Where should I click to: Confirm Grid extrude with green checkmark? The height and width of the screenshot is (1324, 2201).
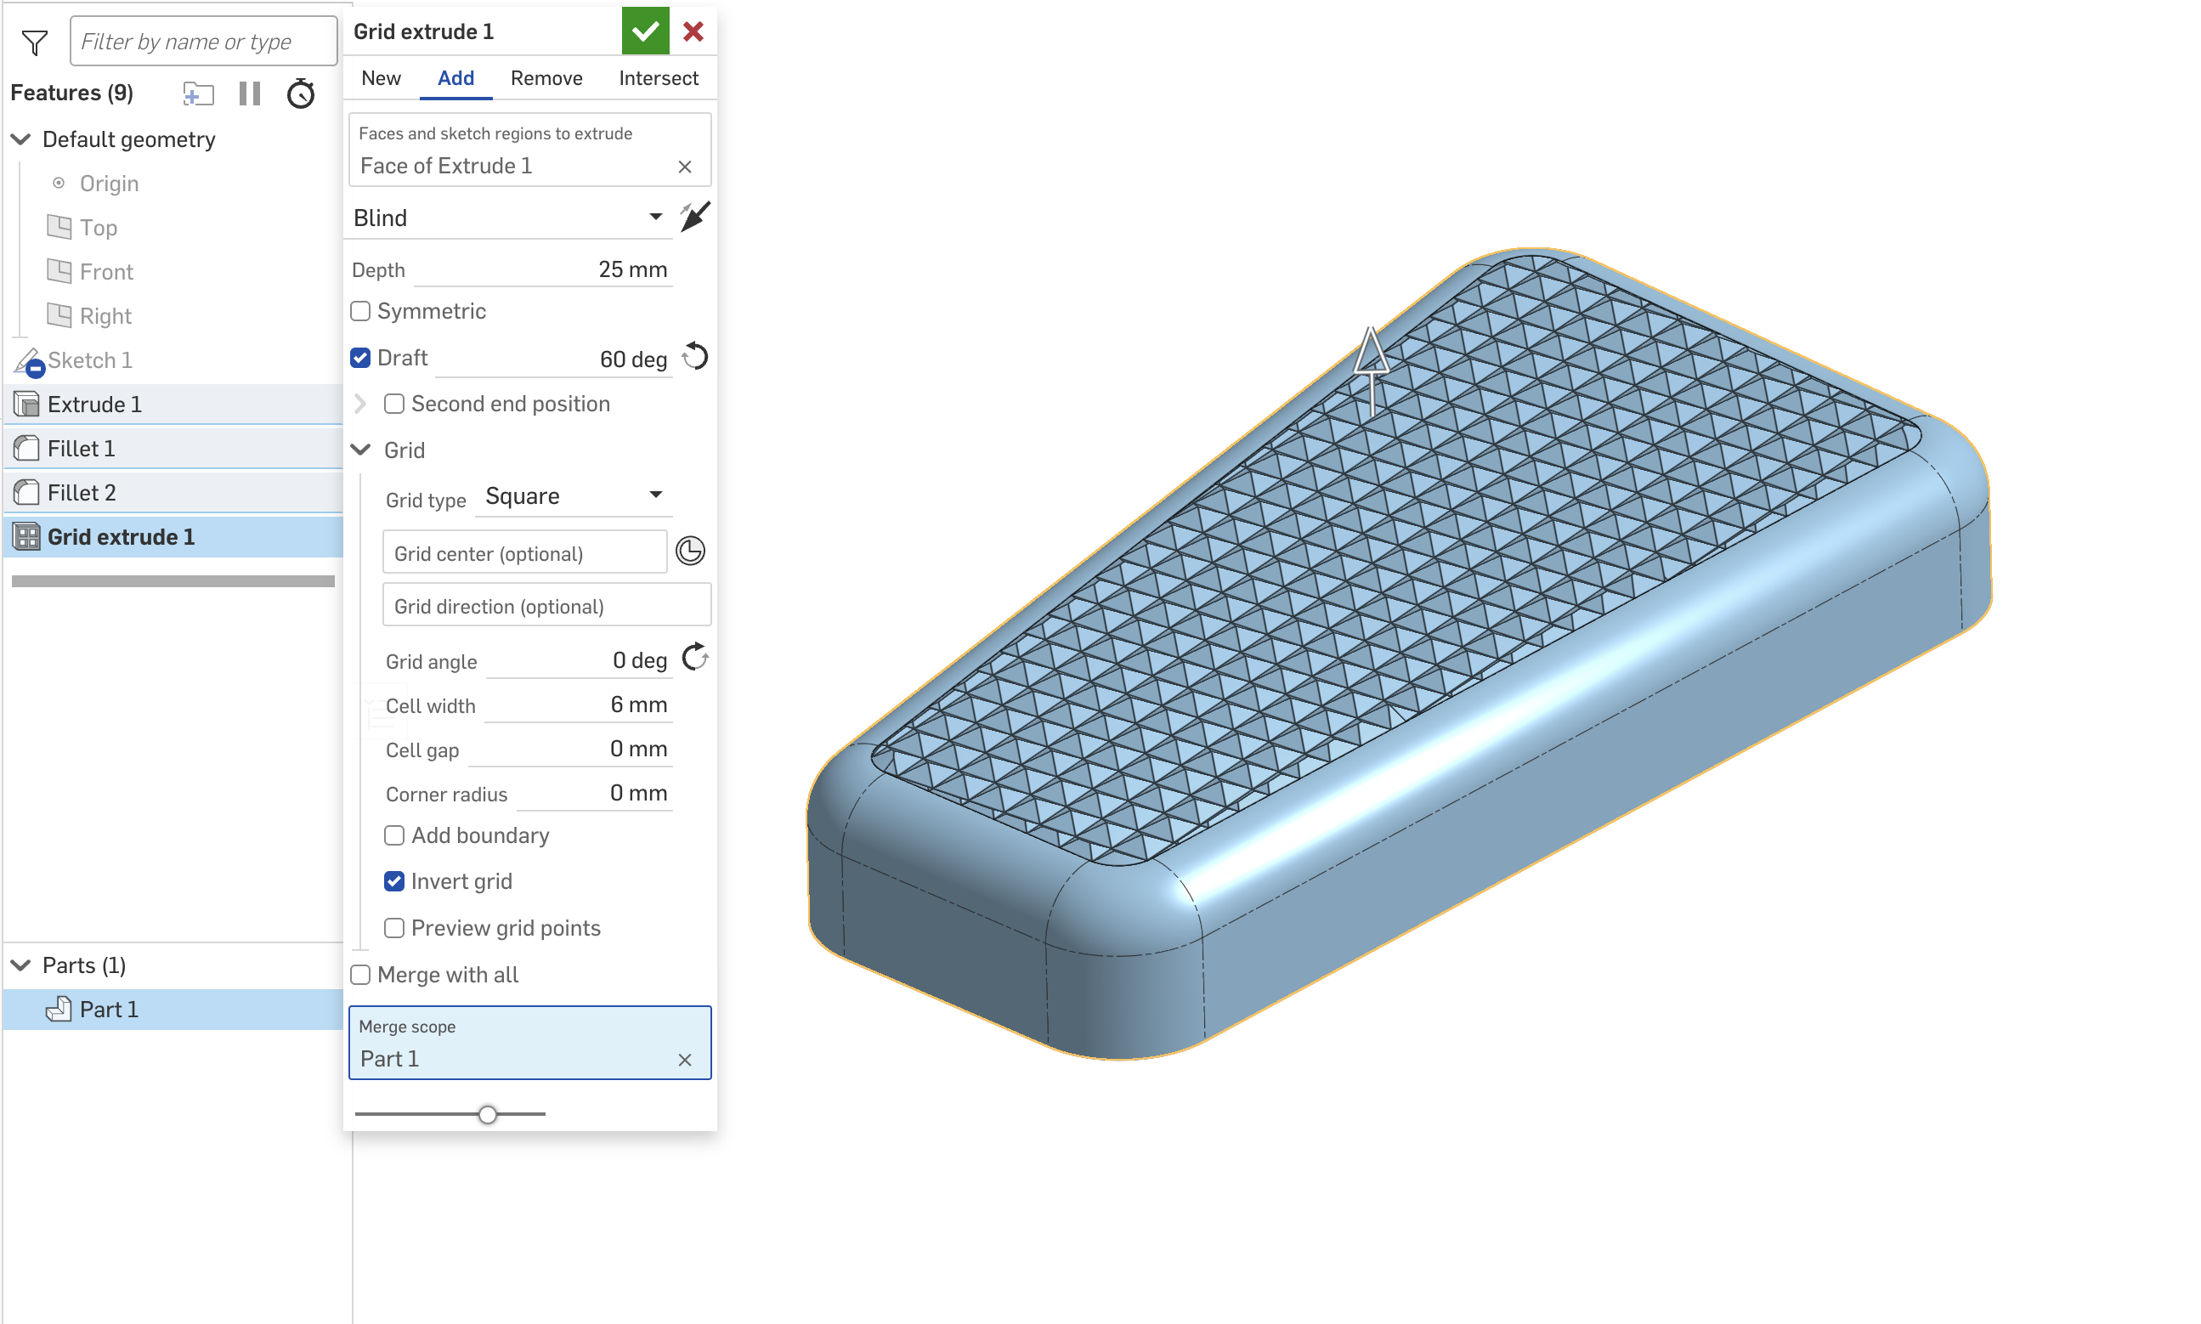(x=645, y=31)
